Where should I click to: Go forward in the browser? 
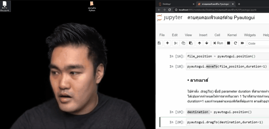[164, 10]
